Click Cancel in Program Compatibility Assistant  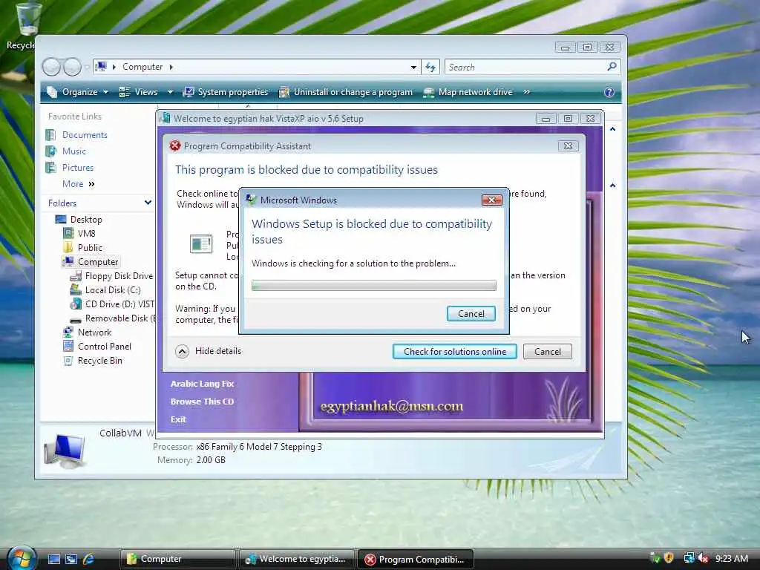[x=547, y=351]
